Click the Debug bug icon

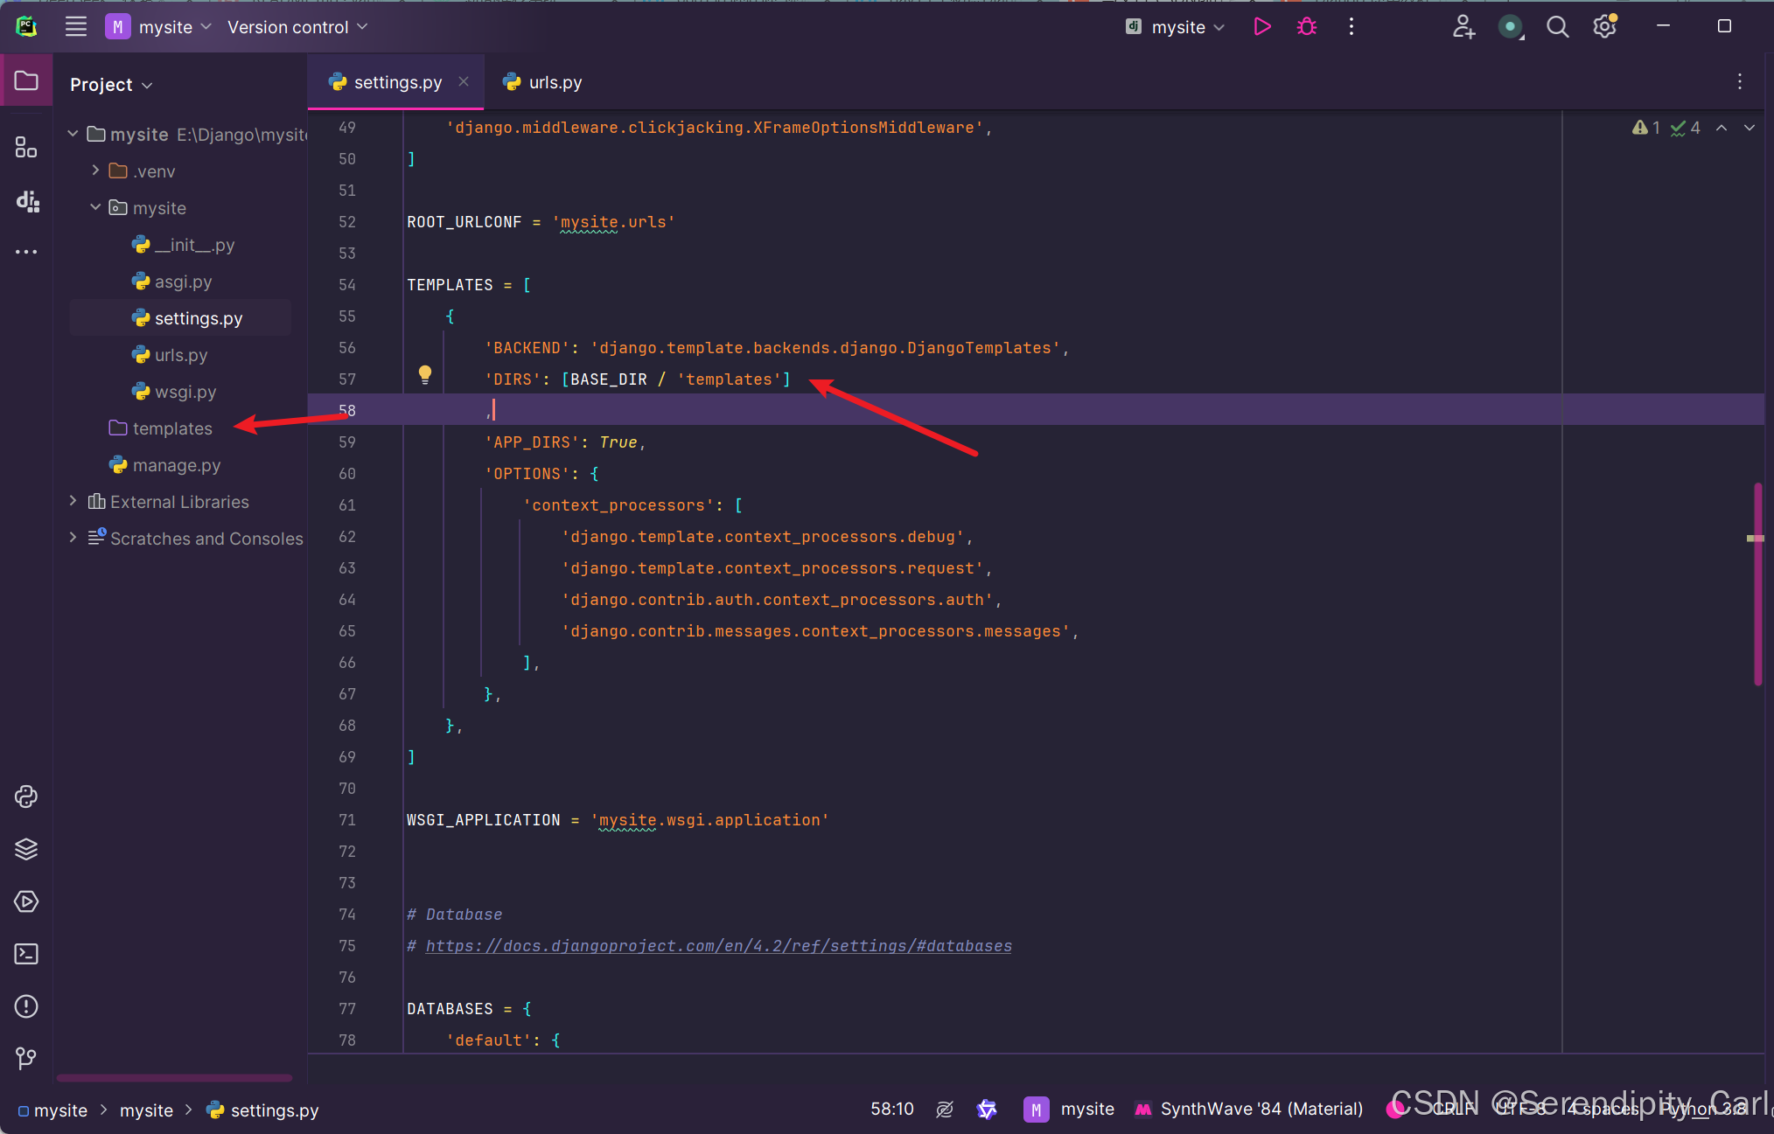tap(1306, 27)
